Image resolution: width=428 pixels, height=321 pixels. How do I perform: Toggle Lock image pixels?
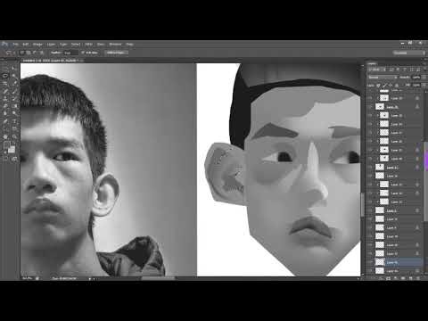384,86
